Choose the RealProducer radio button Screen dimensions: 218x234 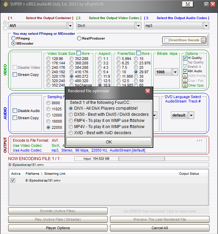tap(79, 38)
